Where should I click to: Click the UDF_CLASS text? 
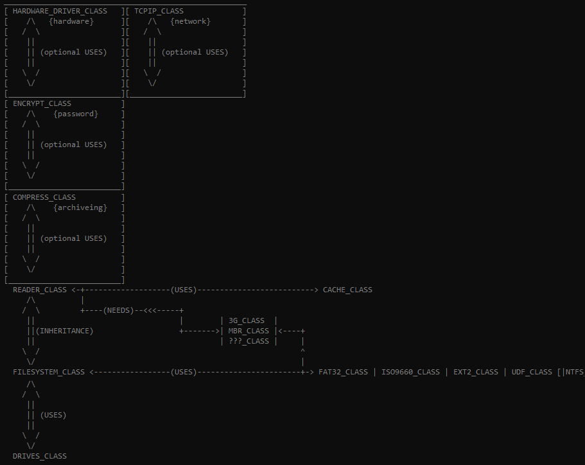click(x=532, y=372)
